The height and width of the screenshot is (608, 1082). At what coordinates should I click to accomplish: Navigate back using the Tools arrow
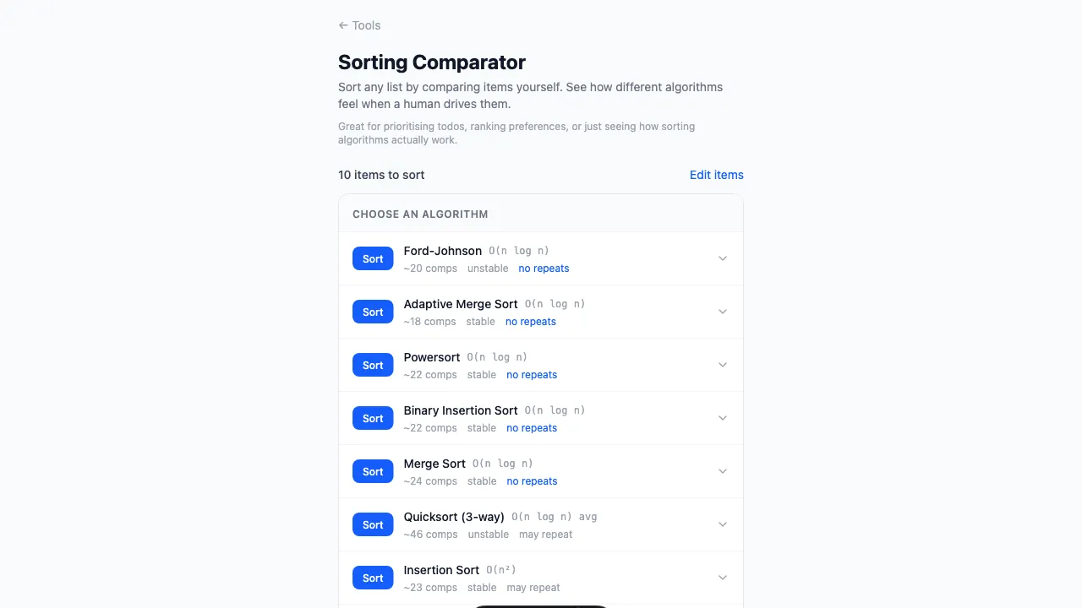point(358,25)
